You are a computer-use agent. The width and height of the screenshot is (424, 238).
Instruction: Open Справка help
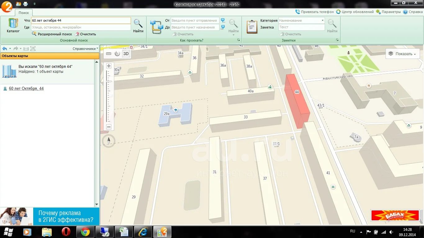(x=413, y=12)
